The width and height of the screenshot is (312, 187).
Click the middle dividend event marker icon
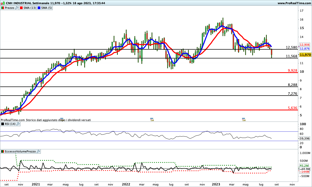(152, 119)
